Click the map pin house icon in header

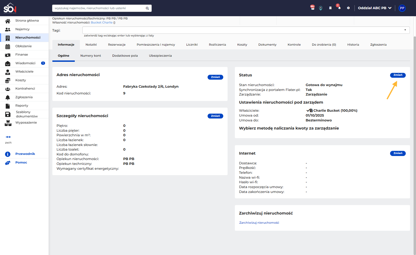(321, 8)
